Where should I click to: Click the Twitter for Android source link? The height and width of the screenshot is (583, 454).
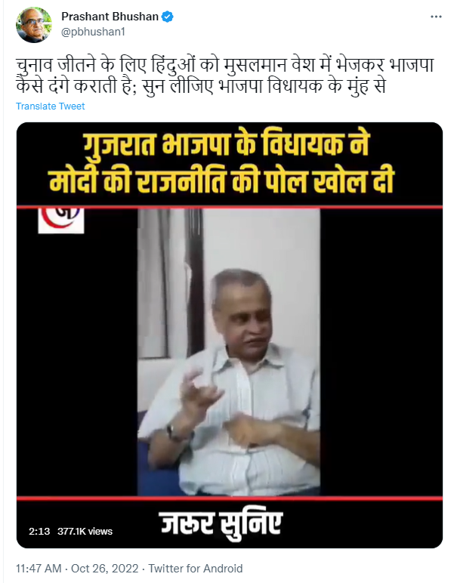(x=196, y=569)
